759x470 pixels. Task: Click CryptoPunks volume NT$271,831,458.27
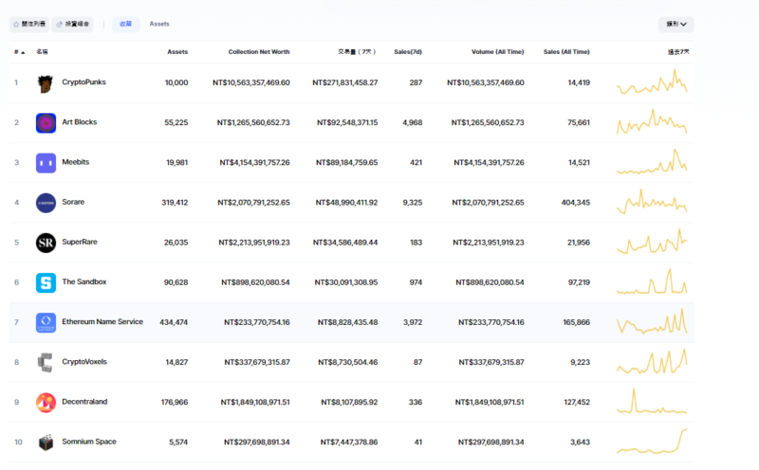tap(345, 82)
